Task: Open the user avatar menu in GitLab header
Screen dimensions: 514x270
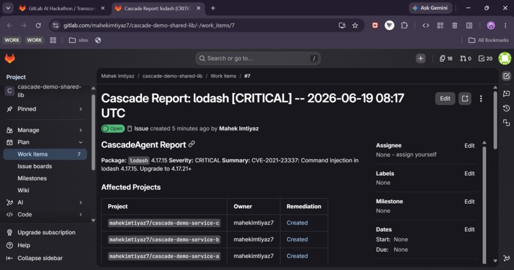Action: click(x=505, y=59)
